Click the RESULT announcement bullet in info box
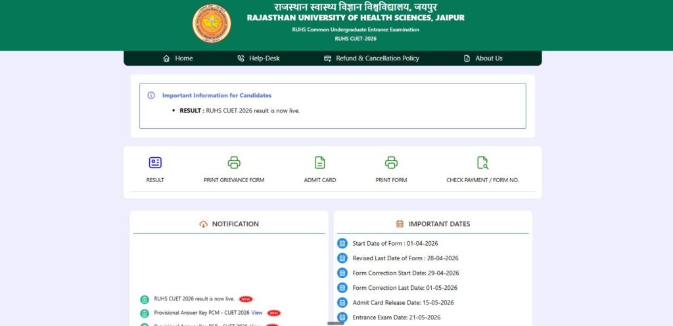 pyautogui.click(x=239, y=110)
